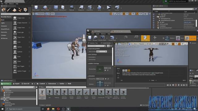Image resolution: width=198 pixels, height=111 pixels.
Task: Toggle visibility of SkyLight in World Outliner
Action: click(x=153, y=15)
